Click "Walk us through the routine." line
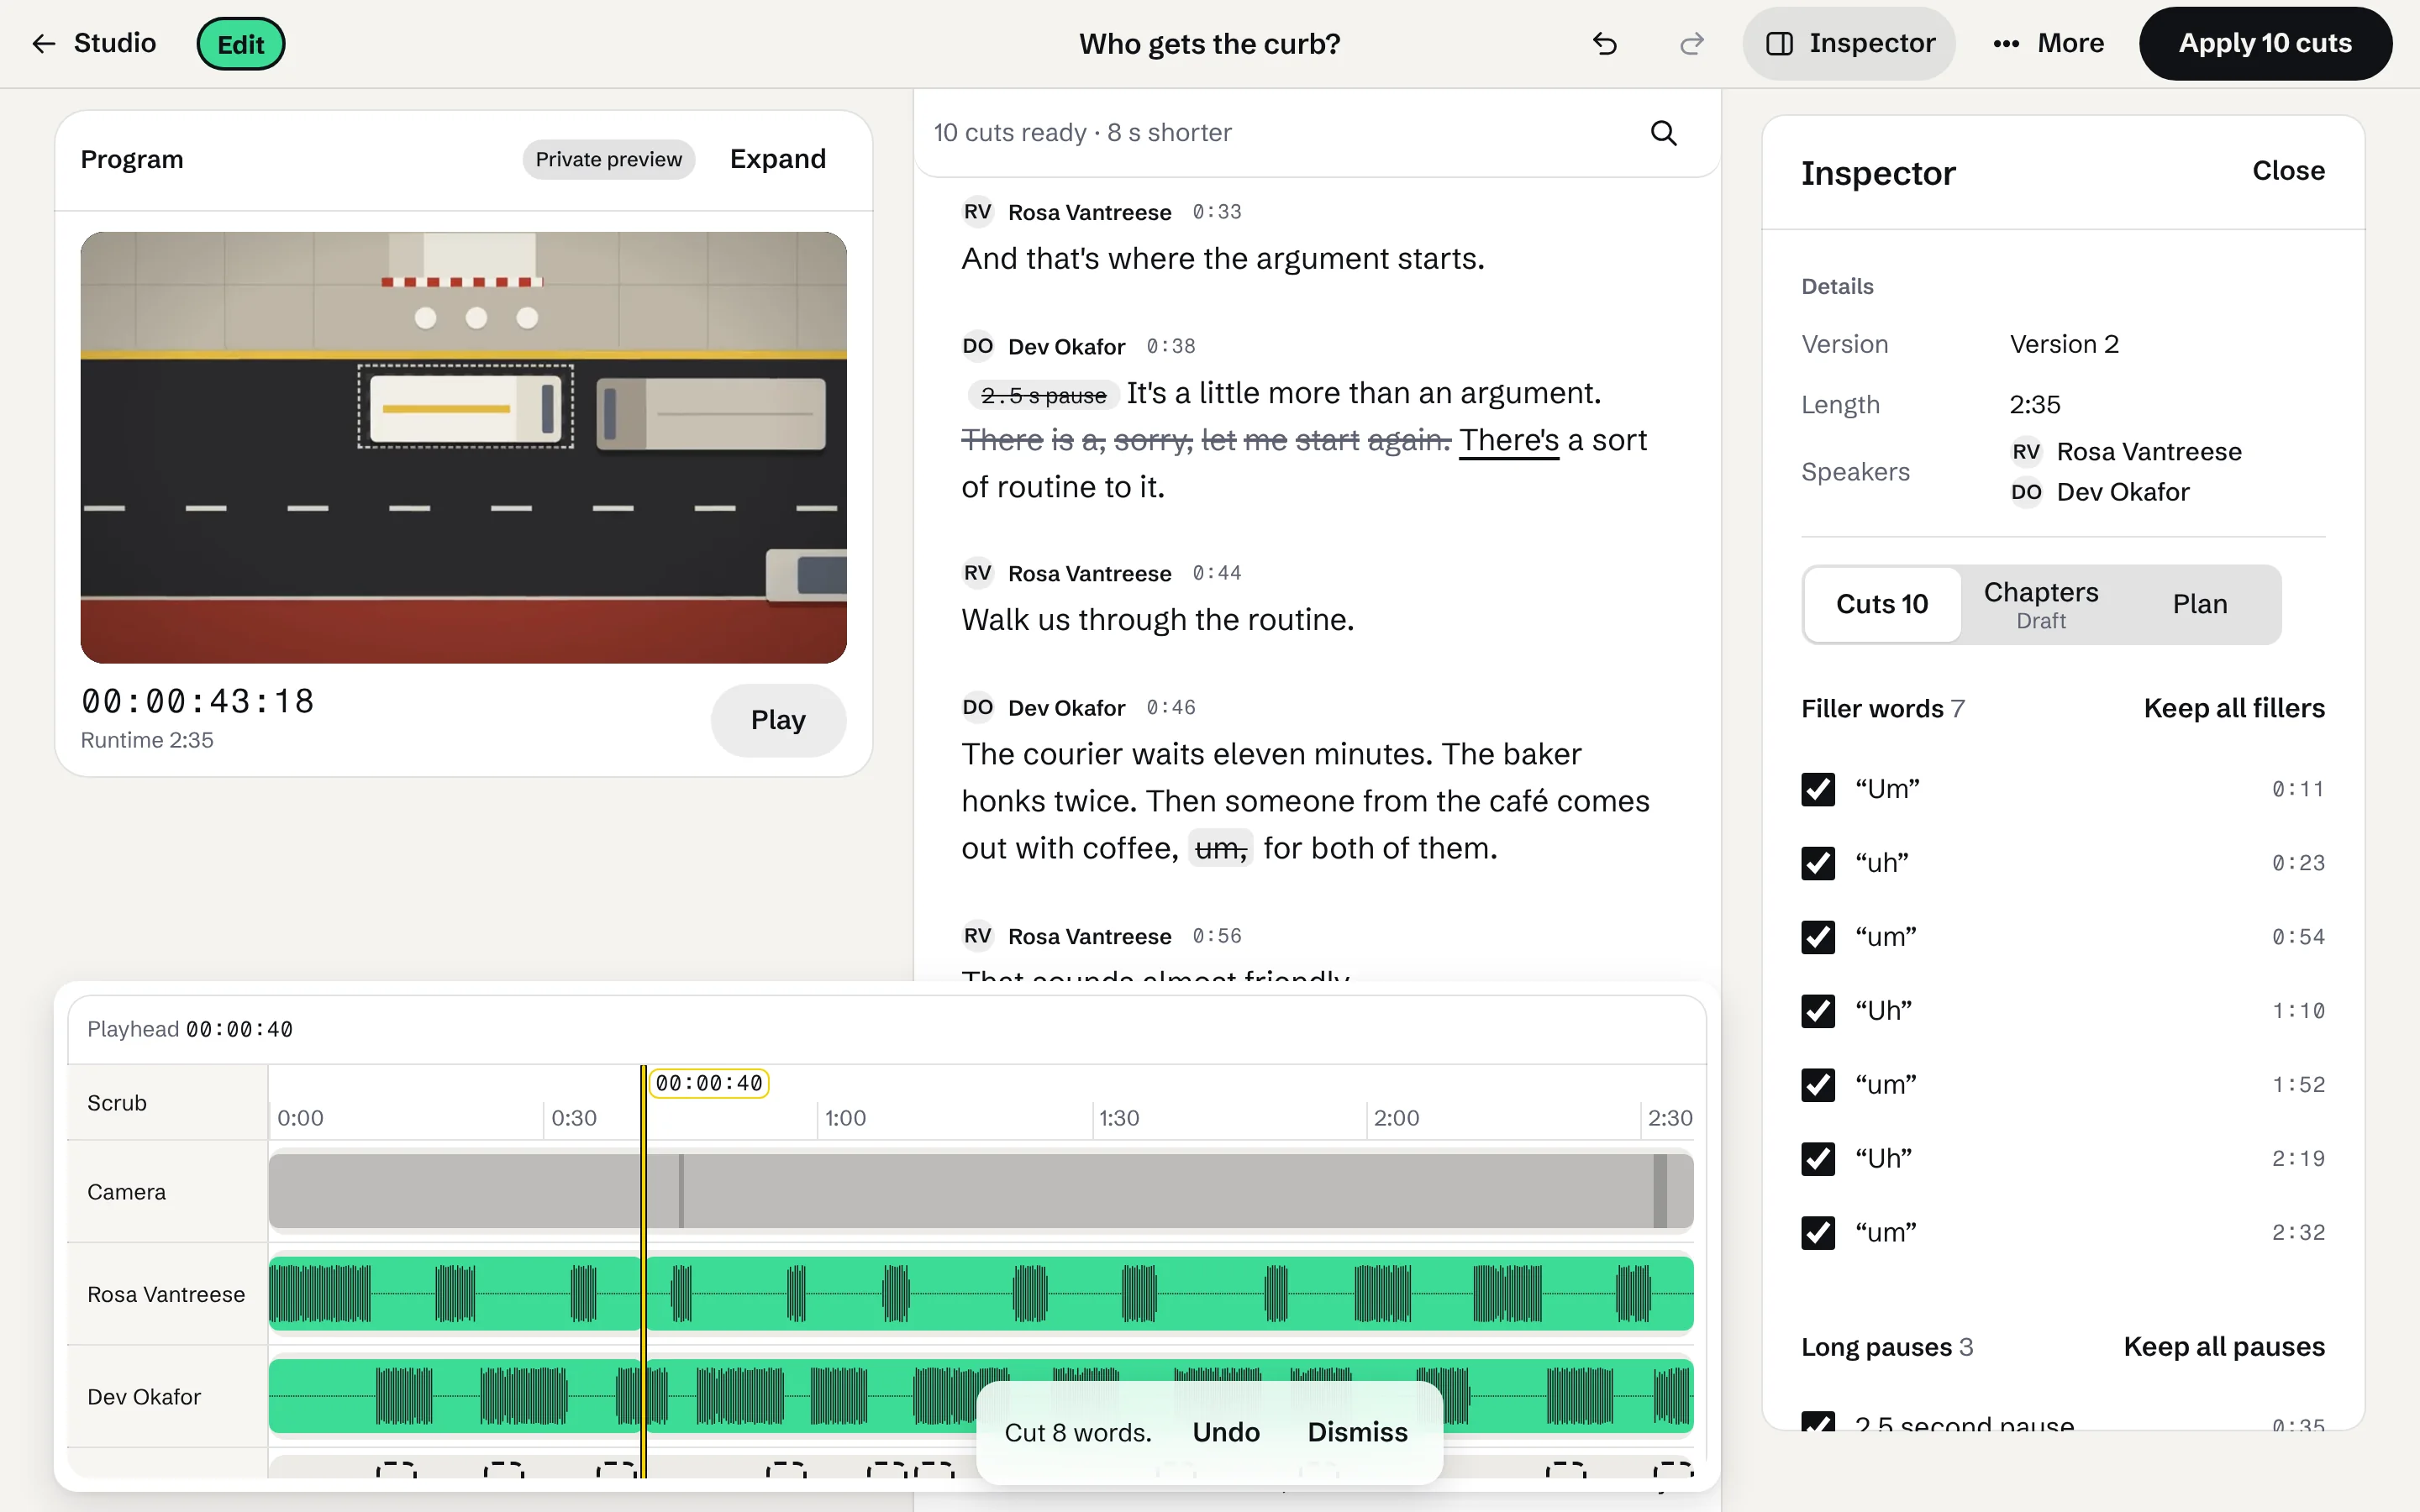Viewport: 2420px width, 1512px height. tap(1157, 620)
